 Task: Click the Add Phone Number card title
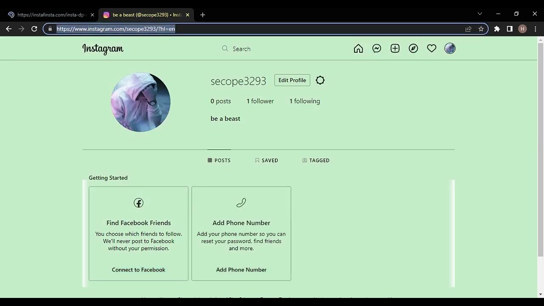[x=241, y=223]
